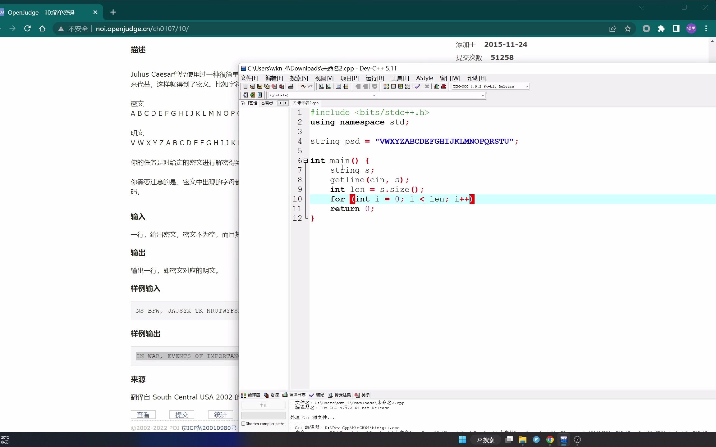This screenshot has height=447, width=716.
Task: Click the Save All icon in Dev-C++
Action: coord(267,86)
